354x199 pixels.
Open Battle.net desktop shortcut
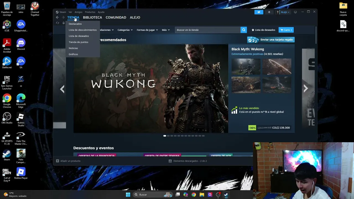coord(7,63)
